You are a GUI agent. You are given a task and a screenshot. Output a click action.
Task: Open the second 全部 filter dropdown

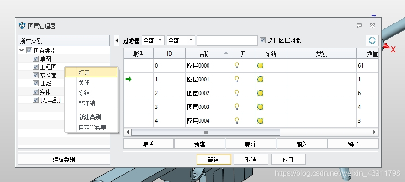point(180,40)
